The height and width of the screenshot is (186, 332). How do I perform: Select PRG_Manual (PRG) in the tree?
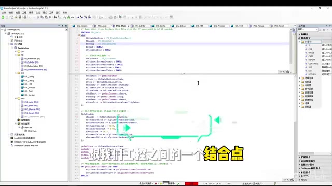32,110
